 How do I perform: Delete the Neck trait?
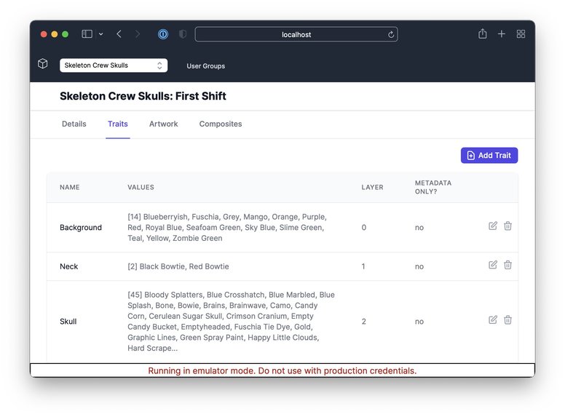pyautogui.click(x=507, y=265)
